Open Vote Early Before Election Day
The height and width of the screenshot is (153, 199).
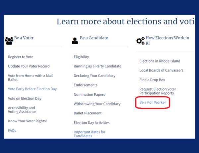pyautogui.click(x=32, y=89)
